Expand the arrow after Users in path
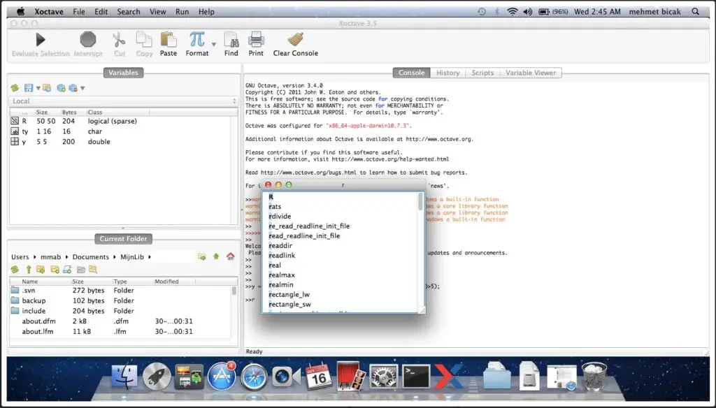 (x=35, y=257)
